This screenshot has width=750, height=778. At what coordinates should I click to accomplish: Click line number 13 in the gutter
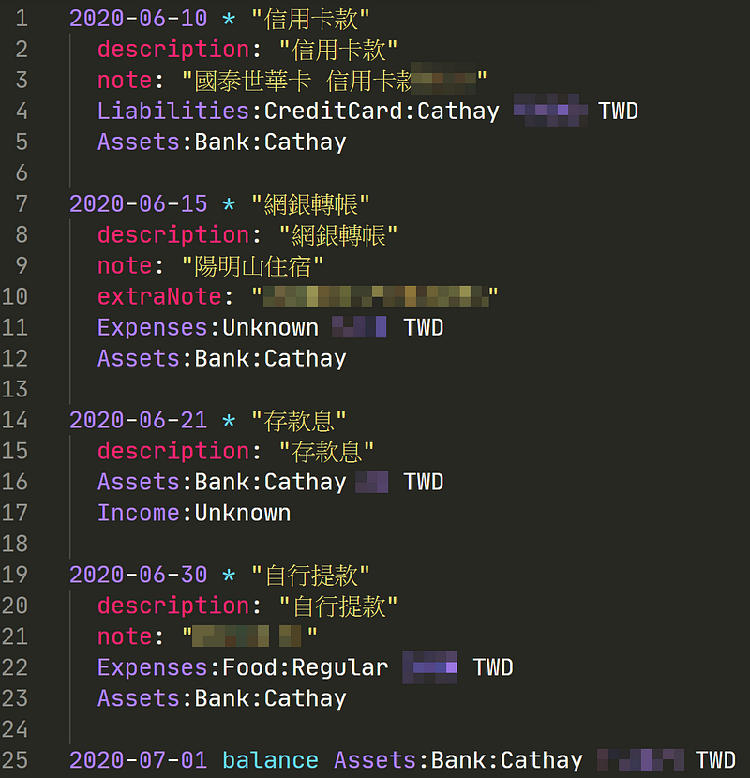16,390
